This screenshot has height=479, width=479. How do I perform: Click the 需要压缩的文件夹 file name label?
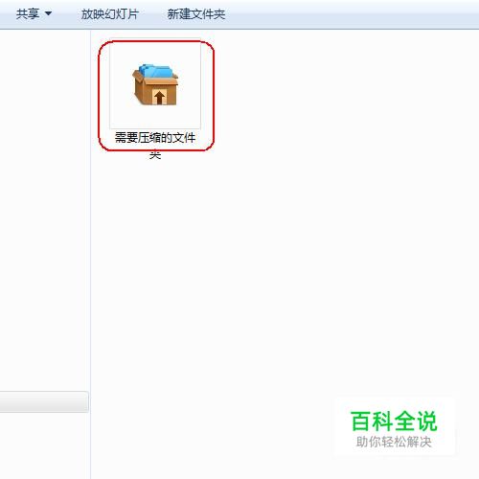click(x=155, y=146)
